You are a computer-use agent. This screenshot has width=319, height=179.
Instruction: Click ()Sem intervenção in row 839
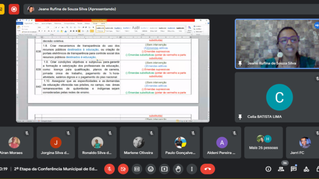[156, 63]
